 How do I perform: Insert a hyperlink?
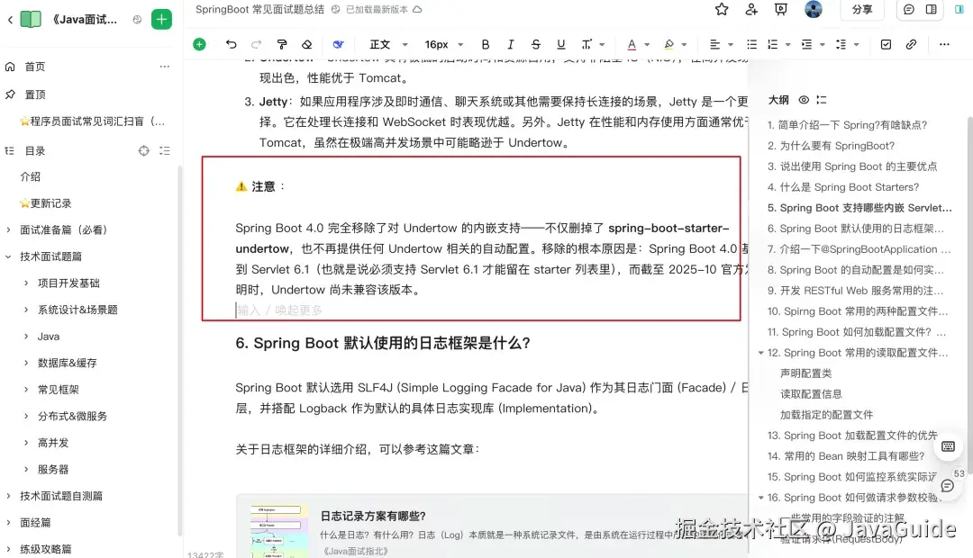(x=911, y=44)
